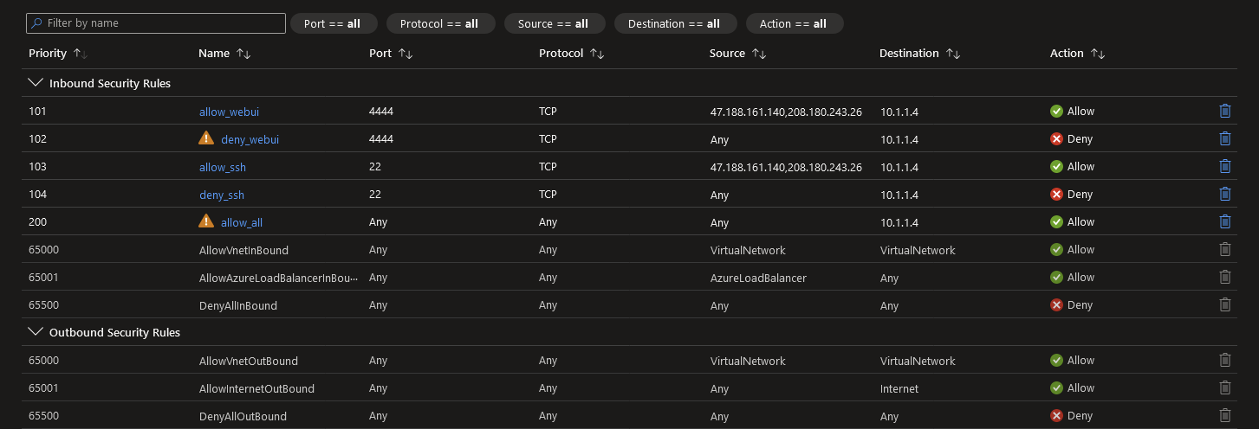This screenshot has width=1259, height=429.
Task: Click trash icon on deny_ssh row
Action: click(x=1224, y=194)
